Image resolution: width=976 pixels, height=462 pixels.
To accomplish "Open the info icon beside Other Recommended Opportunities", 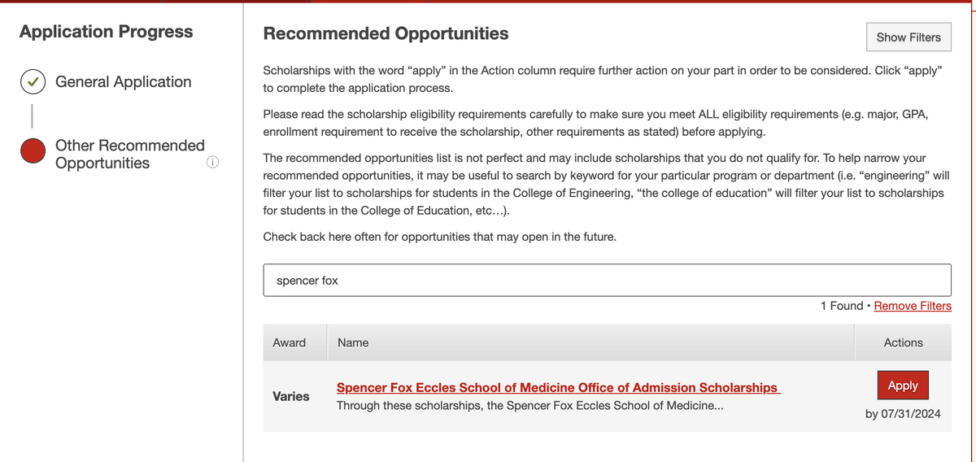I will 213,163.
